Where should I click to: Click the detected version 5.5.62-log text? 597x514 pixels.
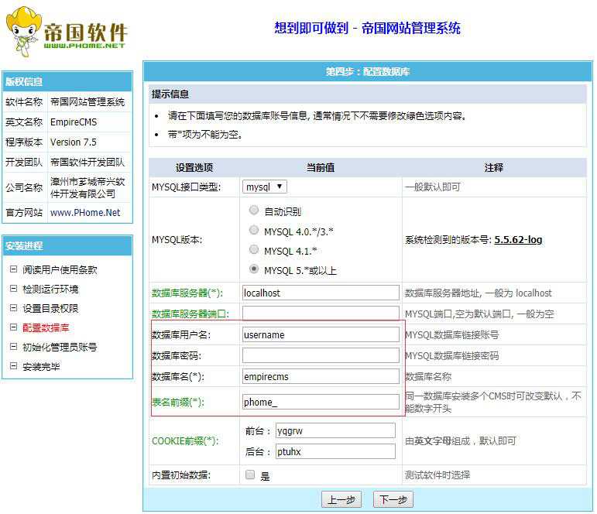point(518,239)
